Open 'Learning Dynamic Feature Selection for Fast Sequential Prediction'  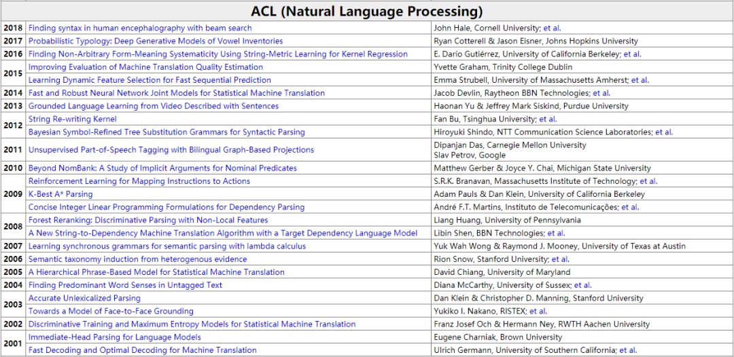tap(150, 80)
